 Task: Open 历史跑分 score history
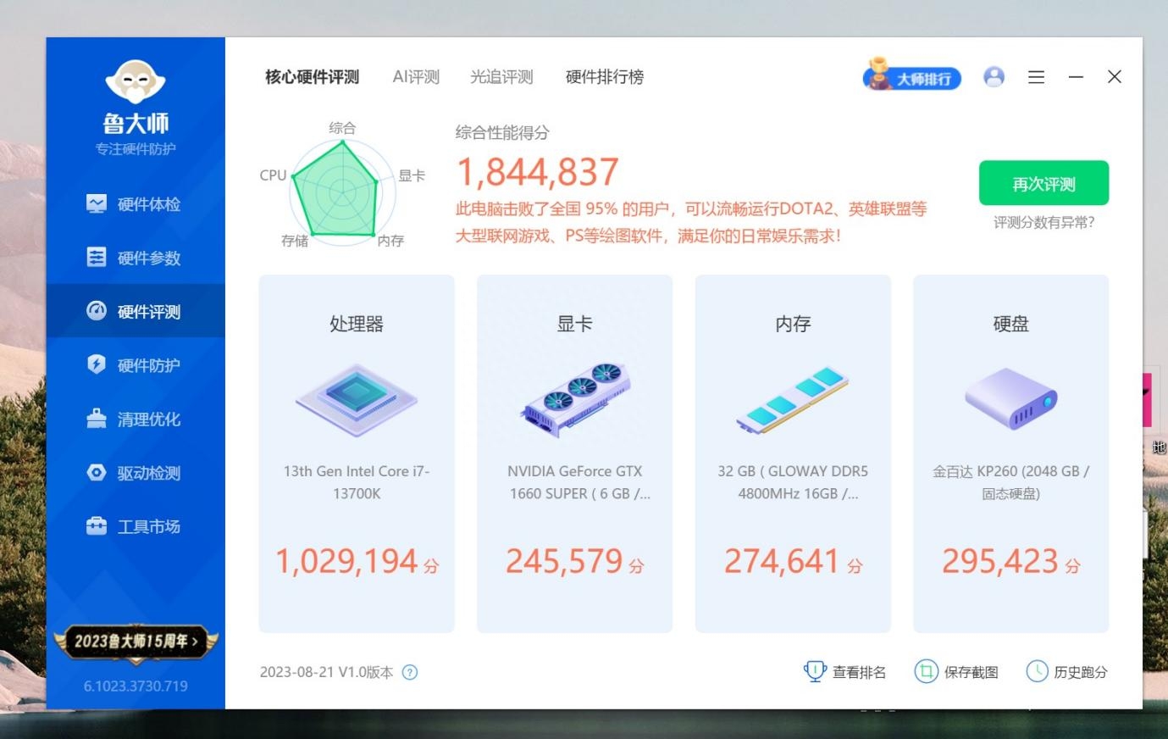click(1067, 672)
